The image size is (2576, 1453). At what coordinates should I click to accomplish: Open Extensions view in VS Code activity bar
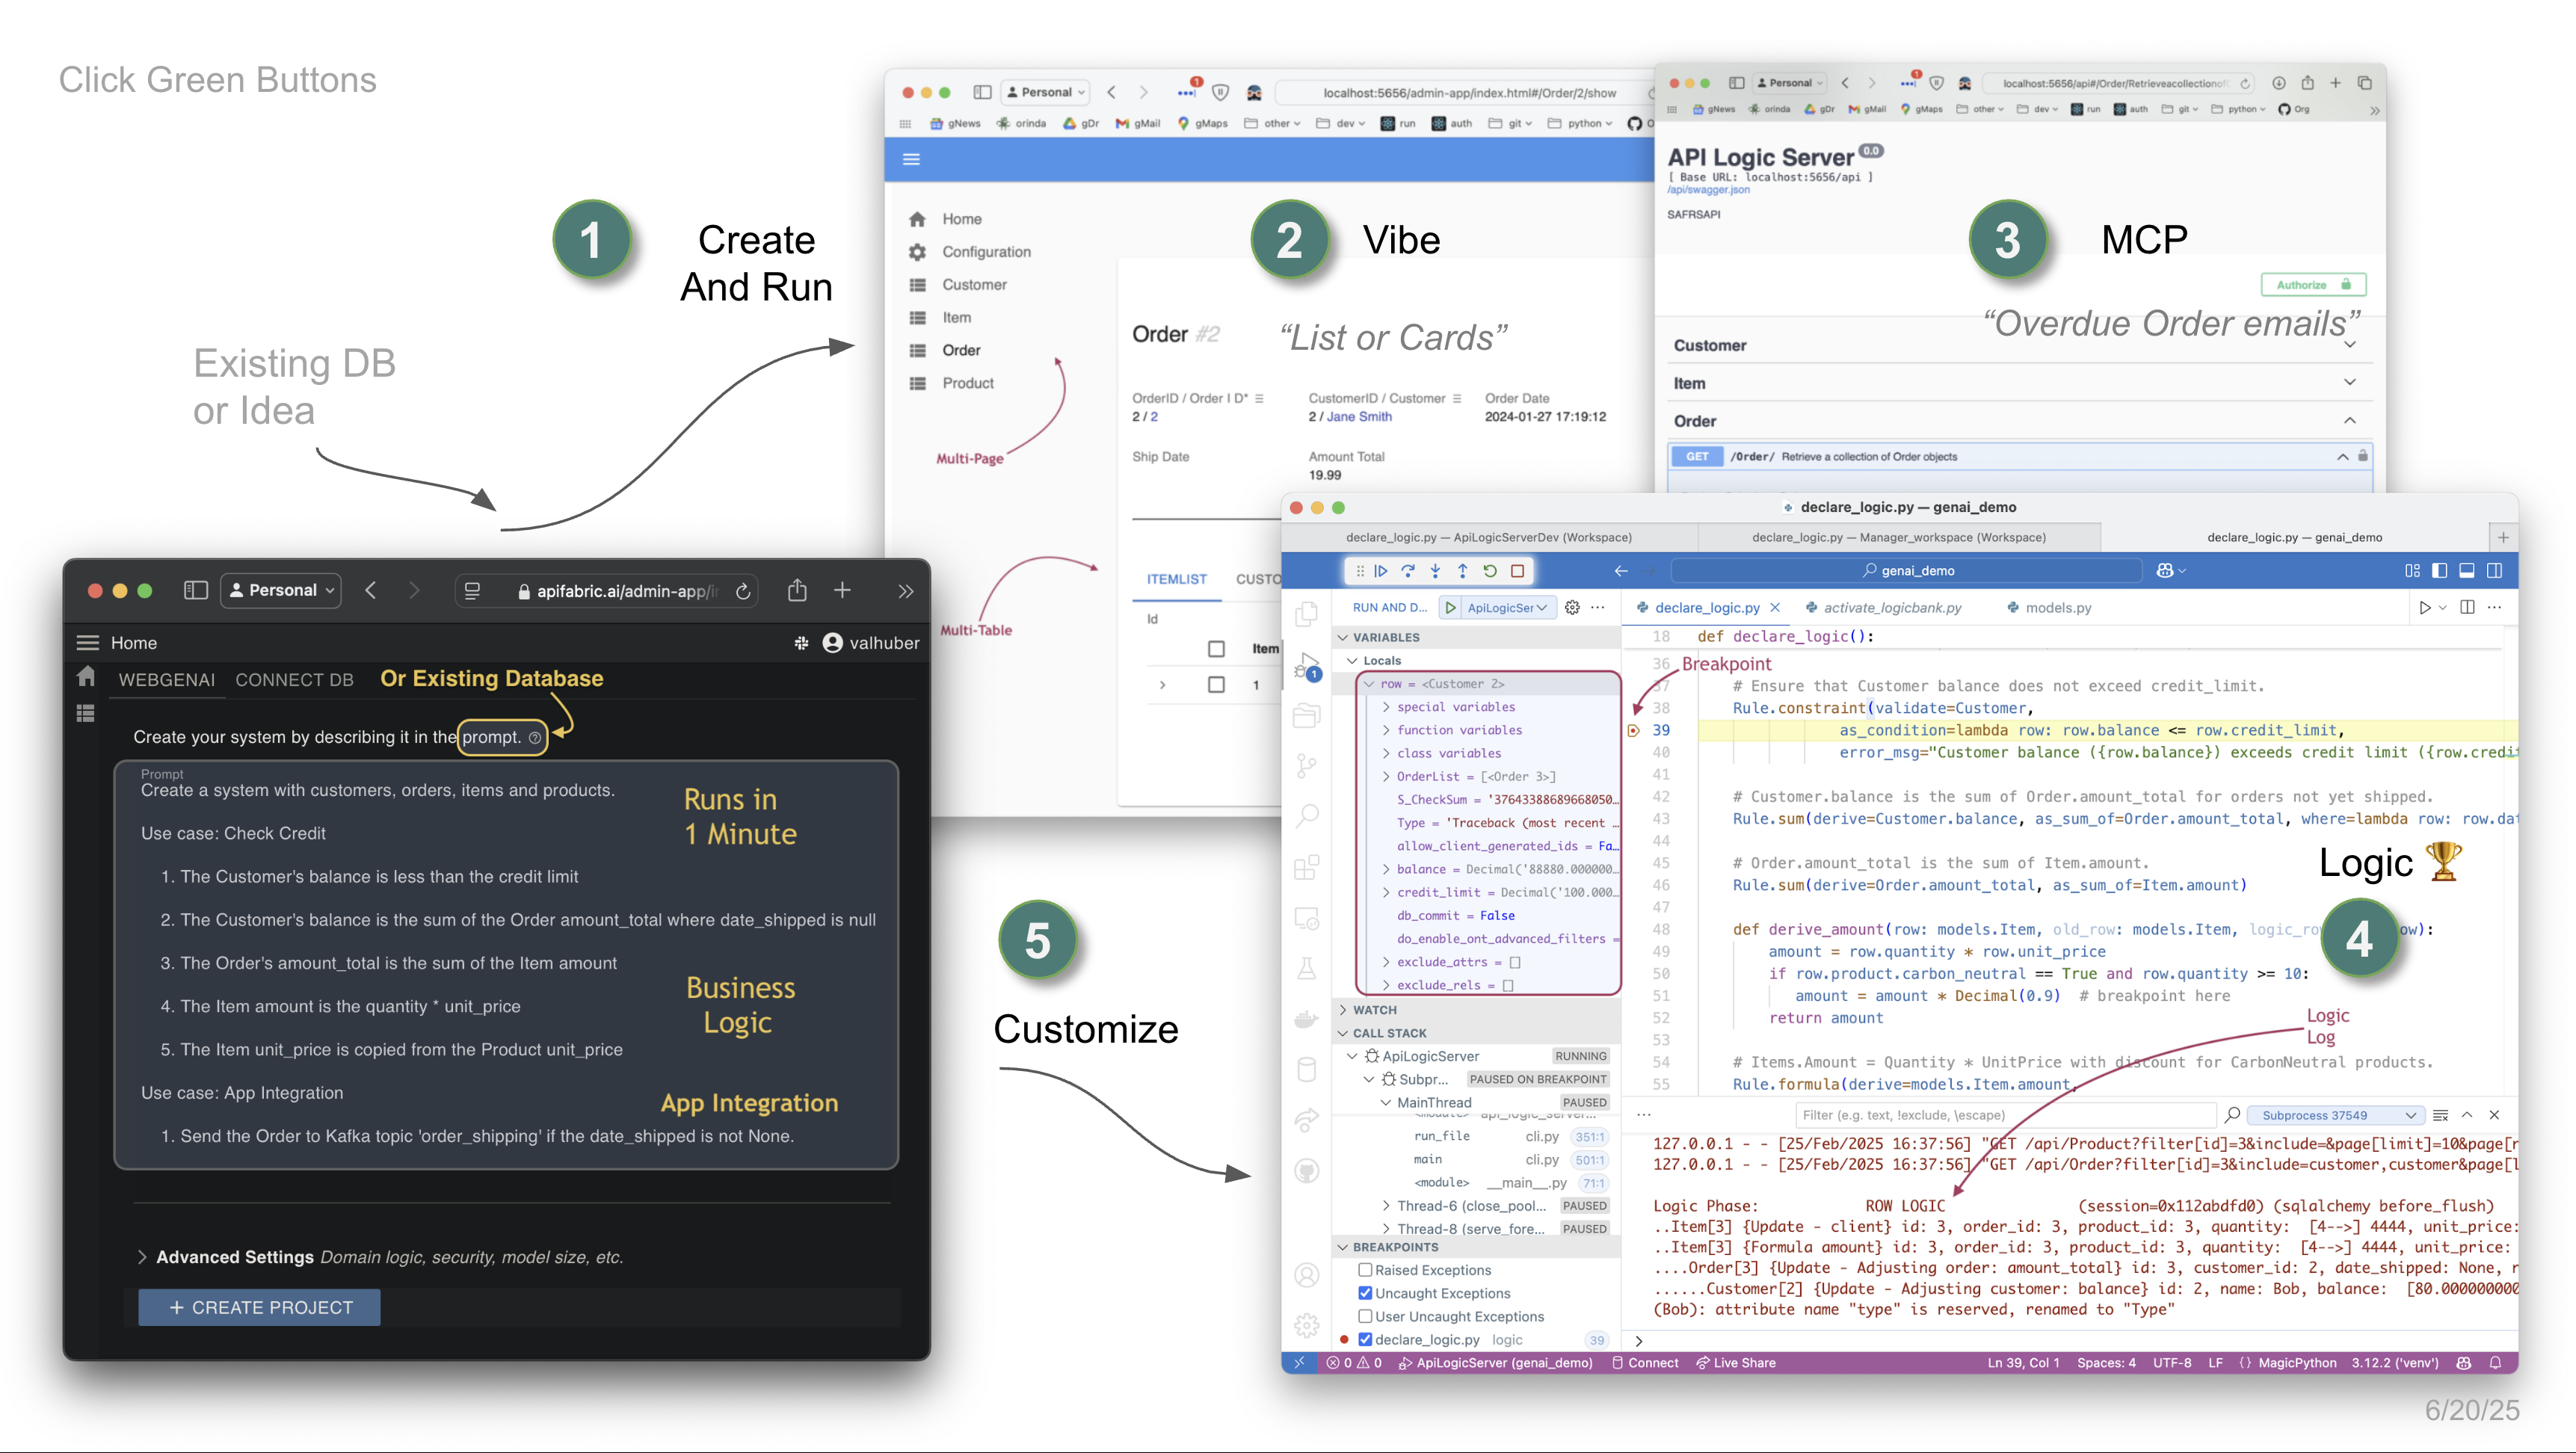pyautogui.click(x=1307, y=867)
